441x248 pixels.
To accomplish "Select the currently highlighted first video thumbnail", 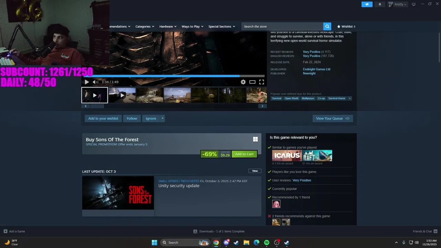I will [x=94, y=95].
